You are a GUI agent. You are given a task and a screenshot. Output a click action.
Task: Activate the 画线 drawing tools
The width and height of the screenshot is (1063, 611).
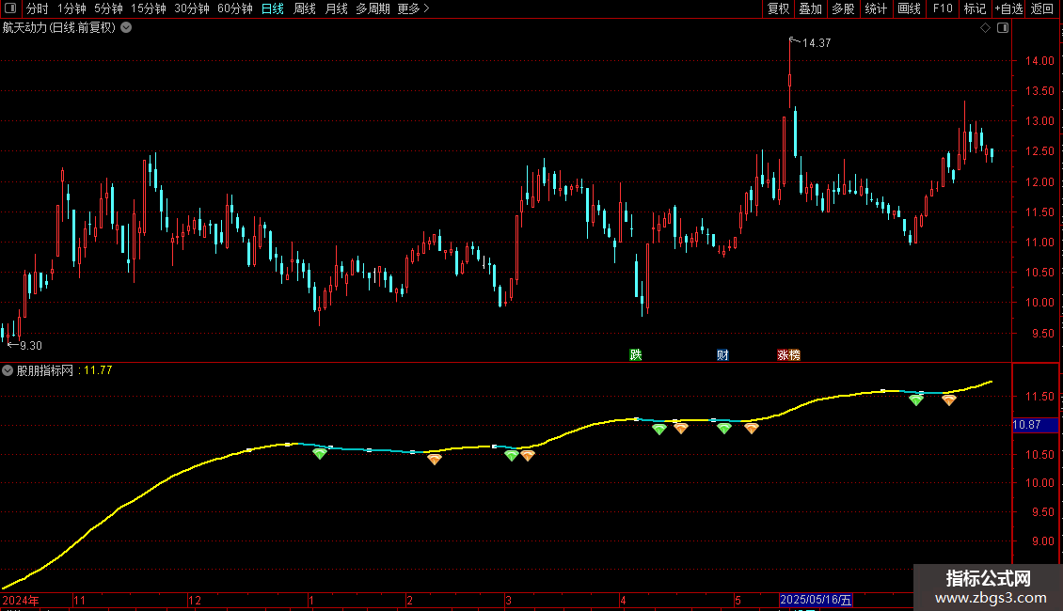coord(909,8)
